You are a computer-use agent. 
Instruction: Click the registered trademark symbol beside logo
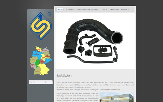(49, 14)
